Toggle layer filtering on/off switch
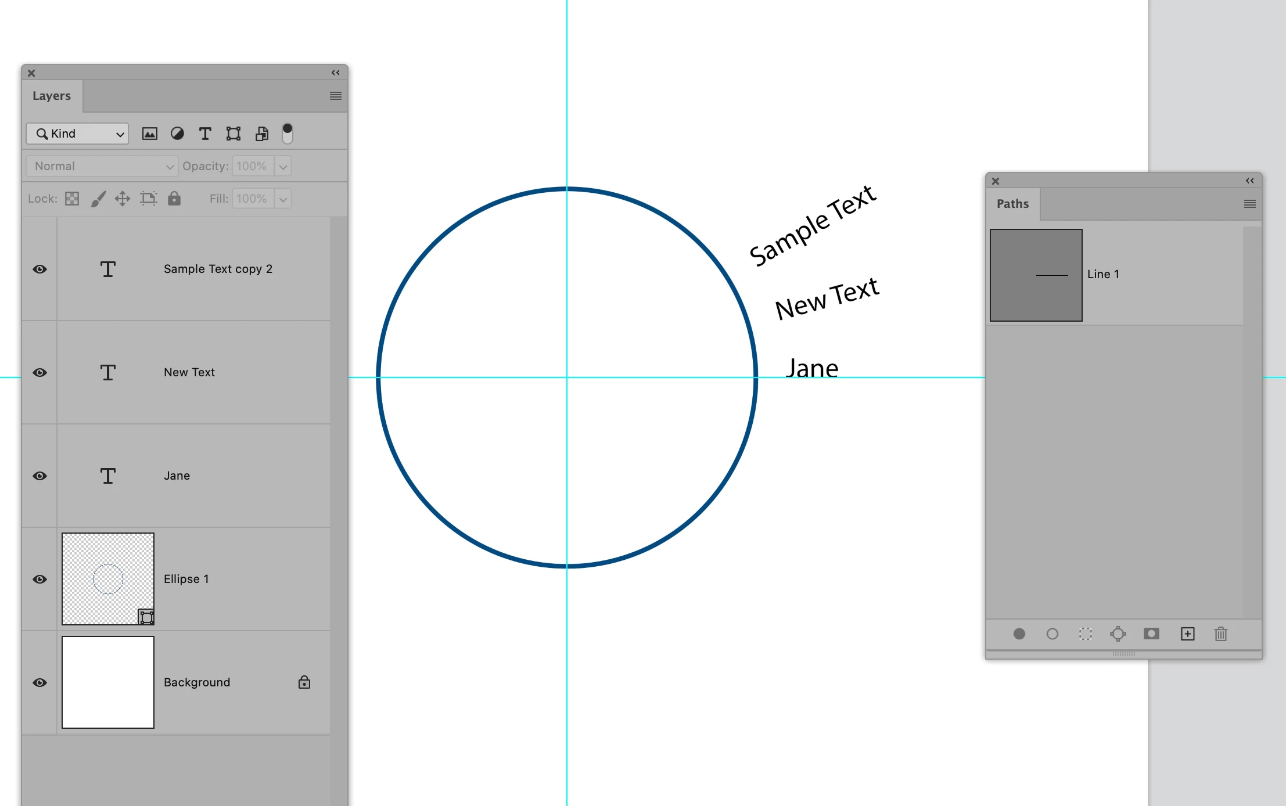The height and width of the screenshot is (806, 1286). point(287,134)
